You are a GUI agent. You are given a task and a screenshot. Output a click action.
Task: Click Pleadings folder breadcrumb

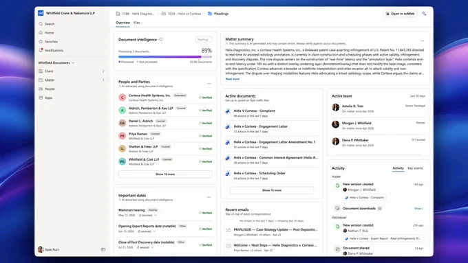tap(218, 14)
